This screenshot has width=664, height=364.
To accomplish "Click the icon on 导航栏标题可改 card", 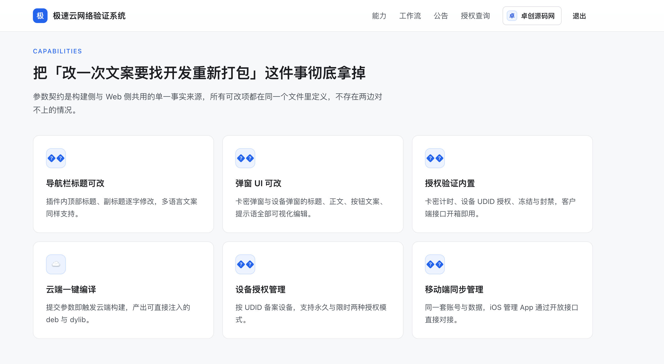I will (56, 158).
